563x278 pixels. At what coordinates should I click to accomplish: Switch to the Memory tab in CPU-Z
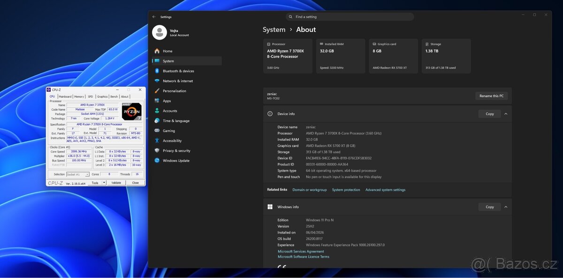(79, 97)
